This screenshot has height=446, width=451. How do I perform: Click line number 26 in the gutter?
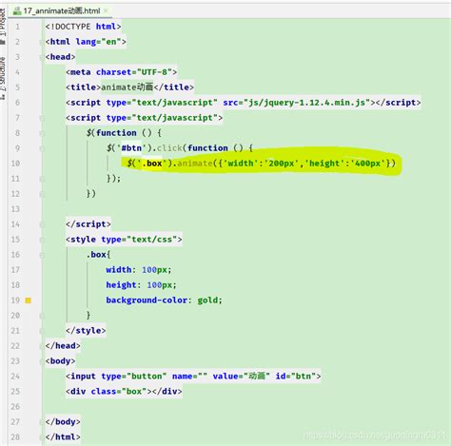click(15, 407)
